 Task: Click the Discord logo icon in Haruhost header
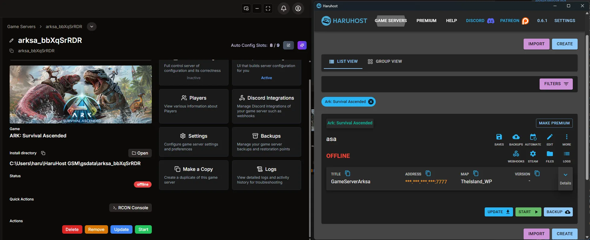tap(491, 21)
